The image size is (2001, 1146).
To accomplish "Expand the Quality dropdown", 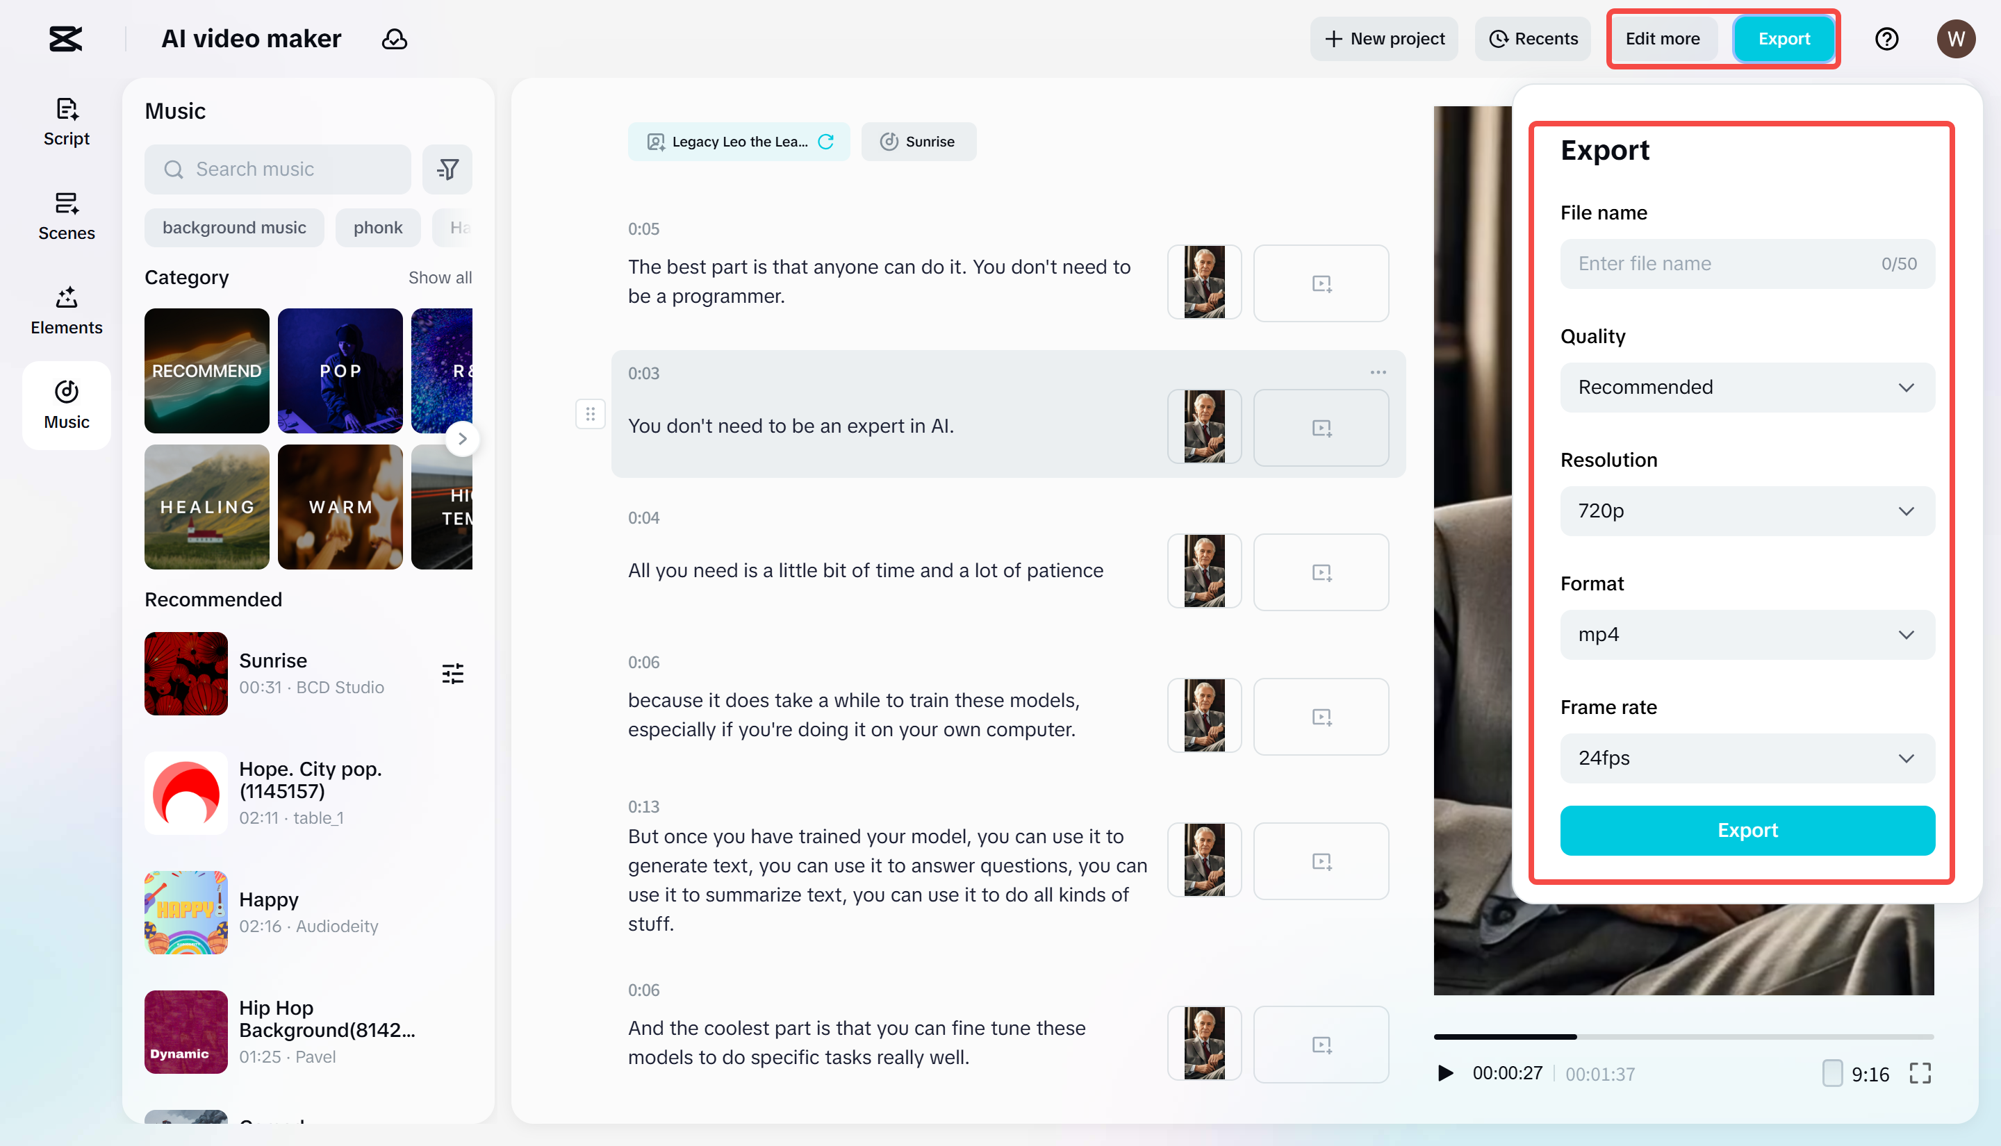I will 1747,388.
